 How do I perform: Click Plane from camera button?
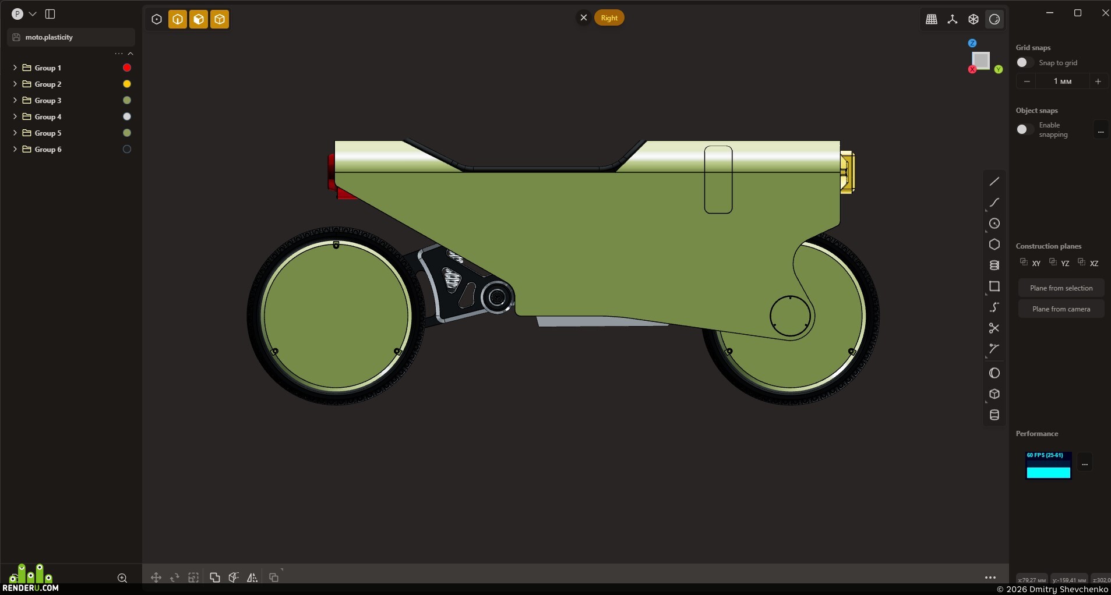coord(1061,309)
